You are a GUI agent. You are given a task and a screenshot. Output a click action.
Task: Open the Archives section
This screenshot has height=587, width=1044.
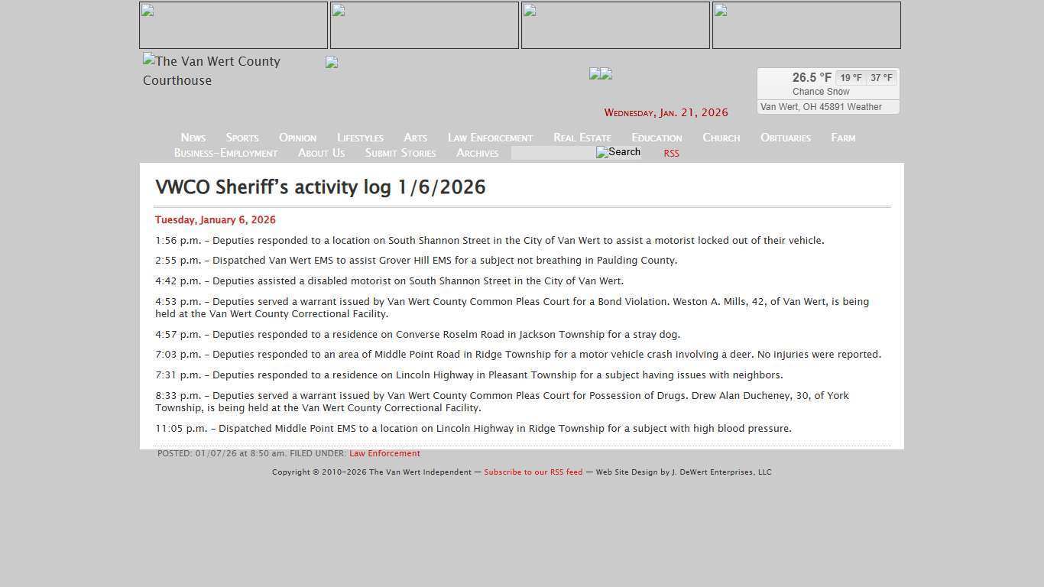pos(477,153)
